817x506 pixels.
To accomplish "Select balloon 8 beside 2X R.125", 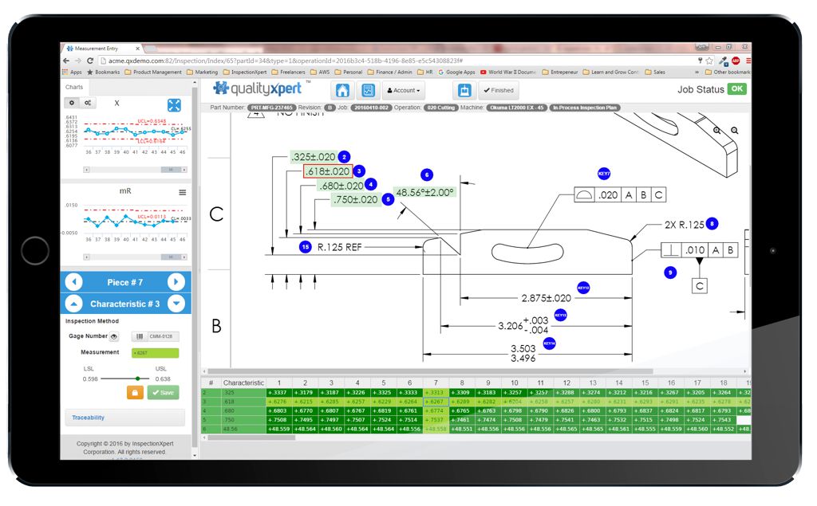I will tap(712, 224).
